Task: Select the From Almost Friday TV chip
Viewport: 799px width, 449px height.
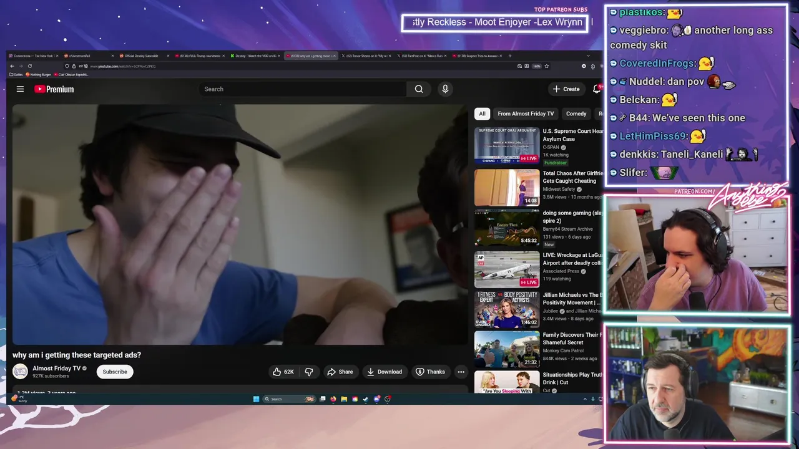Action: pyautogui.click(x=526, y=113)
